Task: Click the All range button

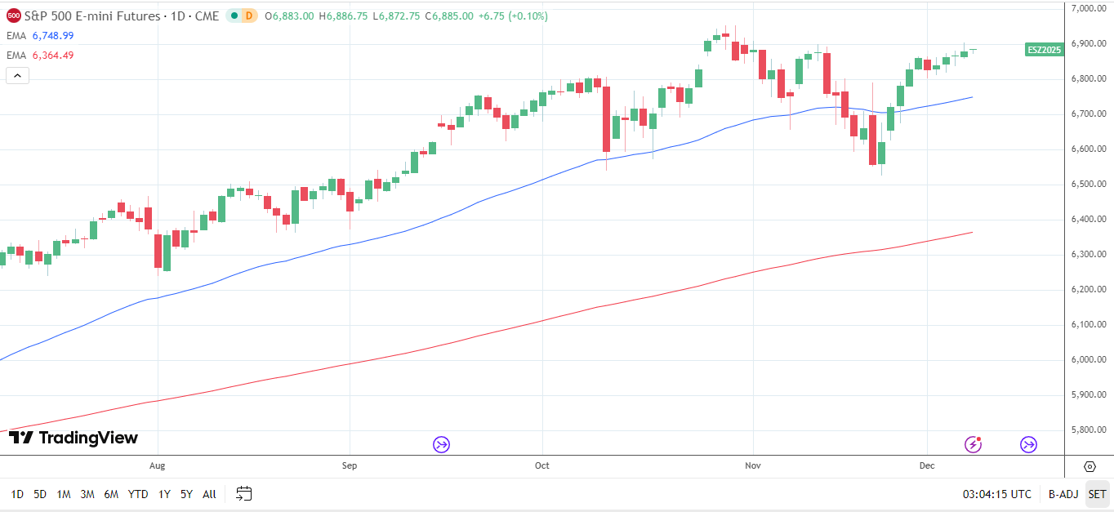Action: point(208,494)
